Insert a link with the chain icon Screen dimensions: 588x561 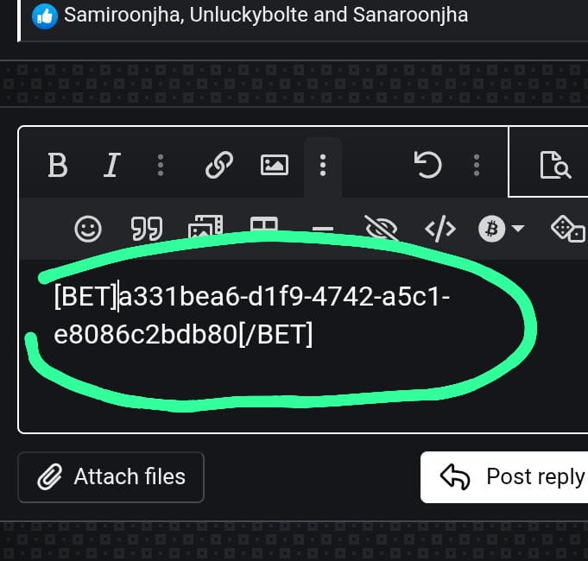click(219, 165)
